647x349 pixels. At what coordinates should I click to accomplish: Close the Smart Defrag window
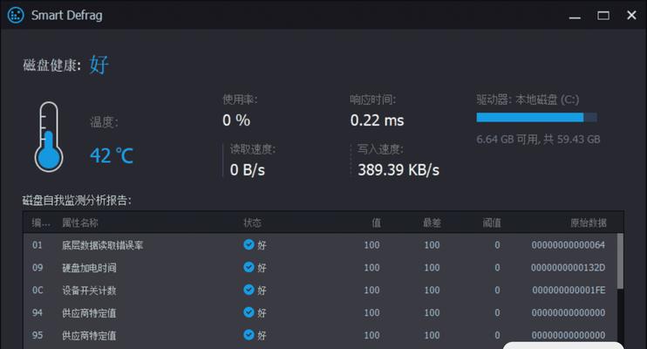631,16
